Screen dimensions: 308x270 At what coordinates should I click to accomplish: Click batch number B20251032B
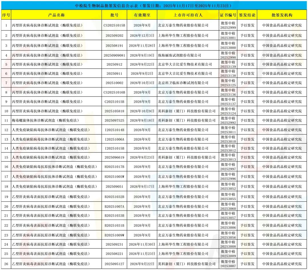pyautogui.click(x=114, y=197)
